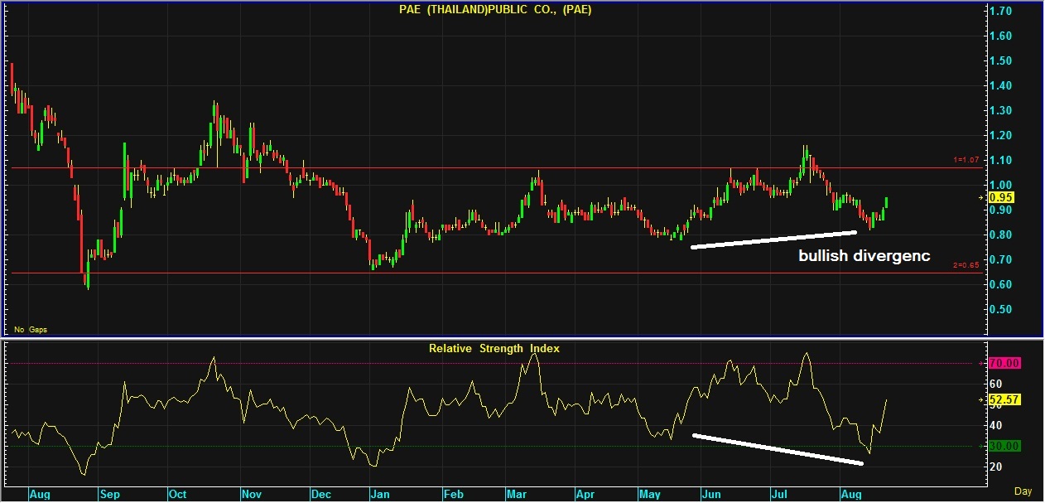Select the RSI oversold level 30.00 label
This screenshot has width=1045, height=503.
1004,446
